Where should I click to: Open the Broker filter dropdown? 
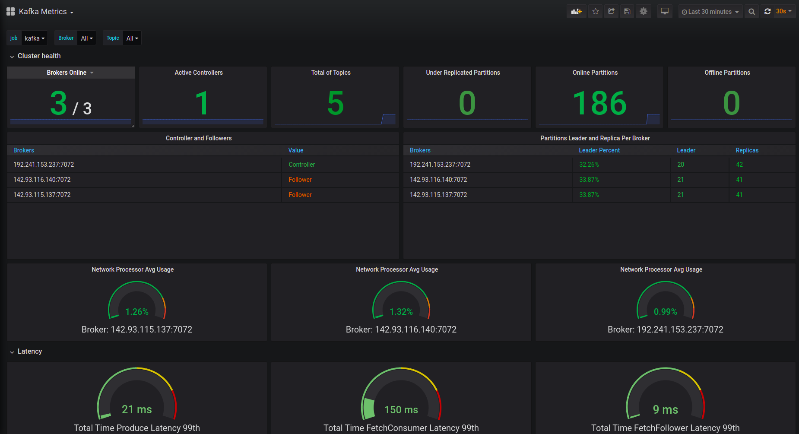tap(87, 38)
